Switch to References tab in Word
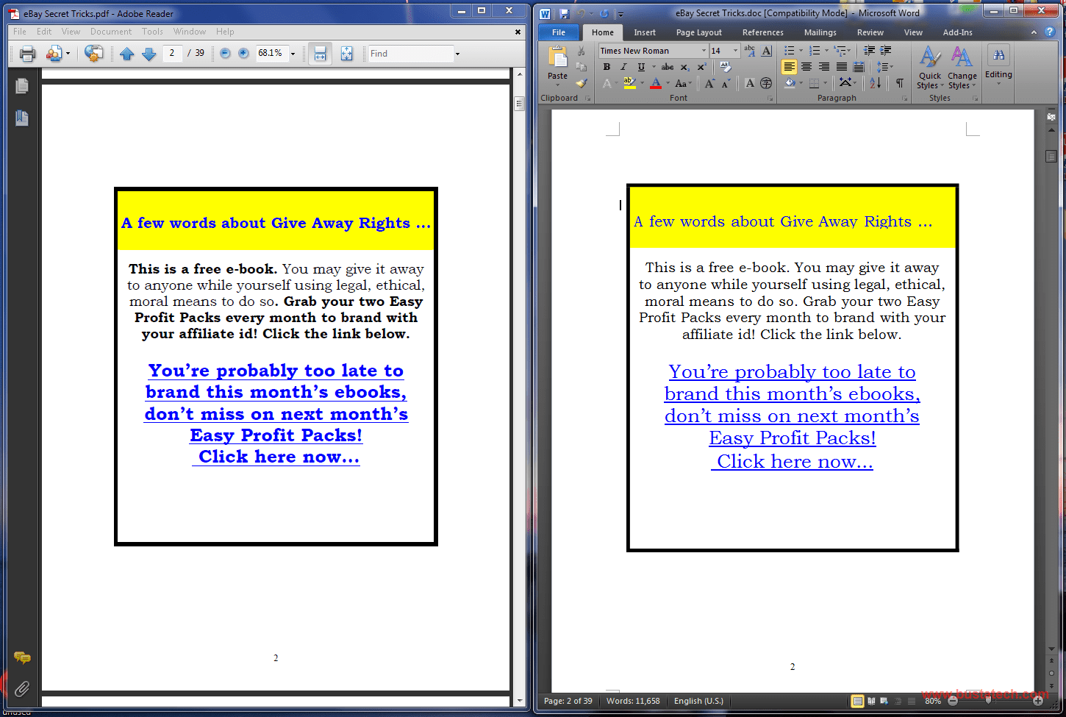 tap(762, 32)
